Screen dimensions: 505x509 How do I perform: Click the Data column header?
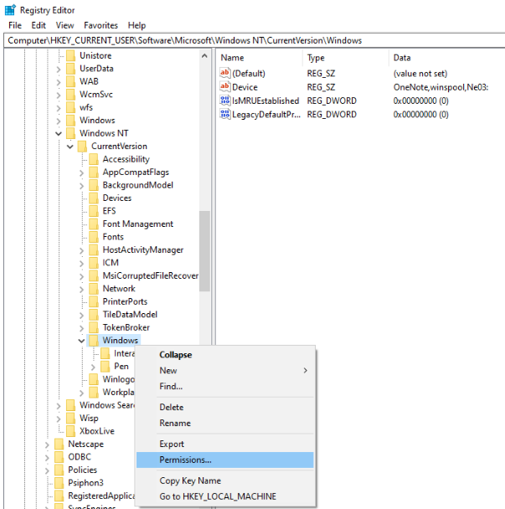[402, 58]
